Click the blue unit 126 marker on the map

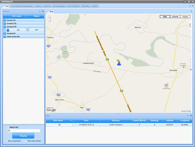[x=119, y=63]
